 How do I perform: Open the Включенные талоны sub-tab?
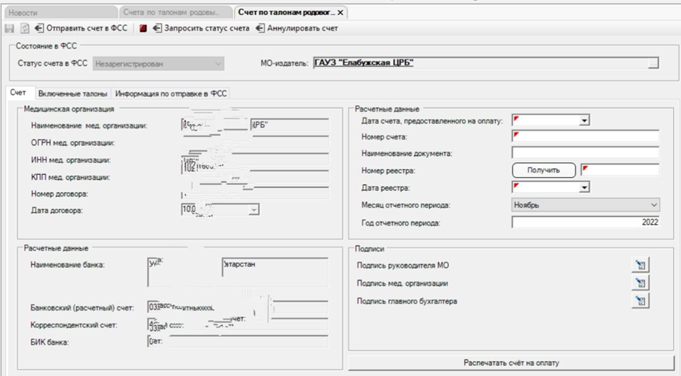(72, 93)
